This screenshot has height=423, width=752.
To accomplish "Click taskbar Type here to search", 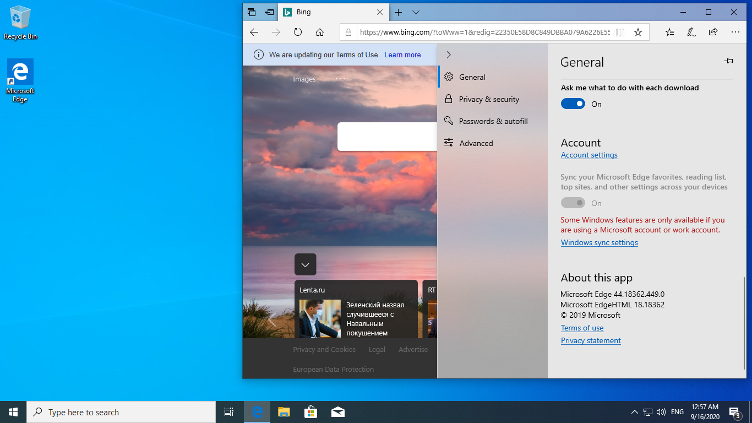I will coord(121,412).
